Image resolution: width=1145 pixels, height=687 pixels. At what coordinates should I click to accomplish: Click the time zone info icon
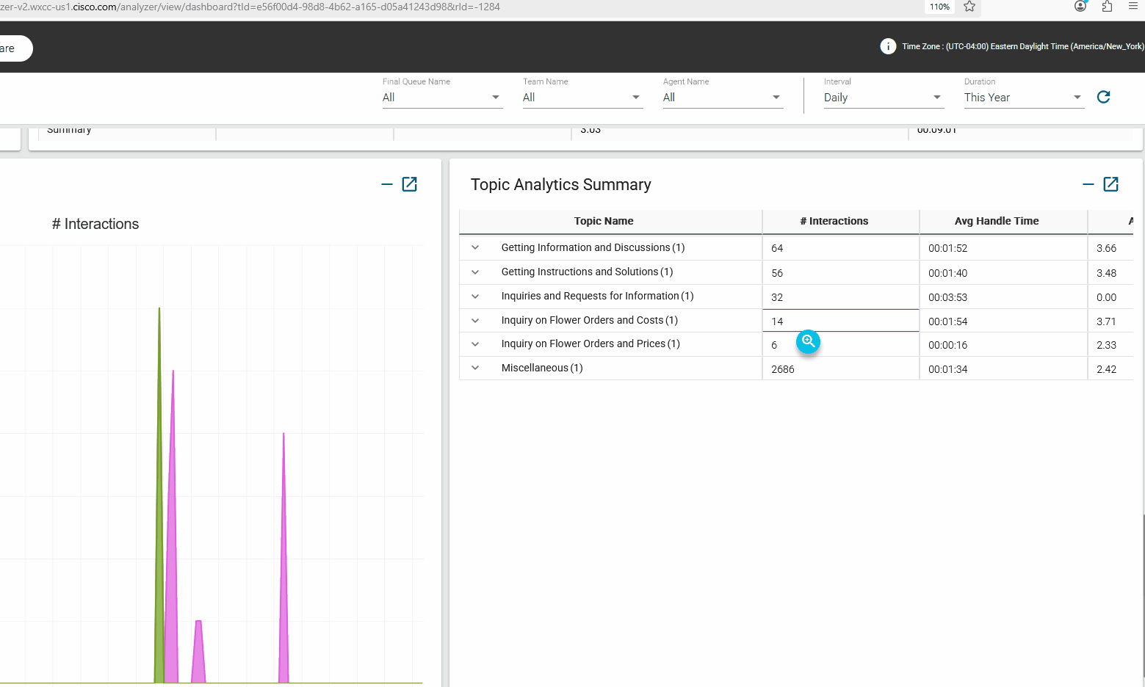pos(887,46)
